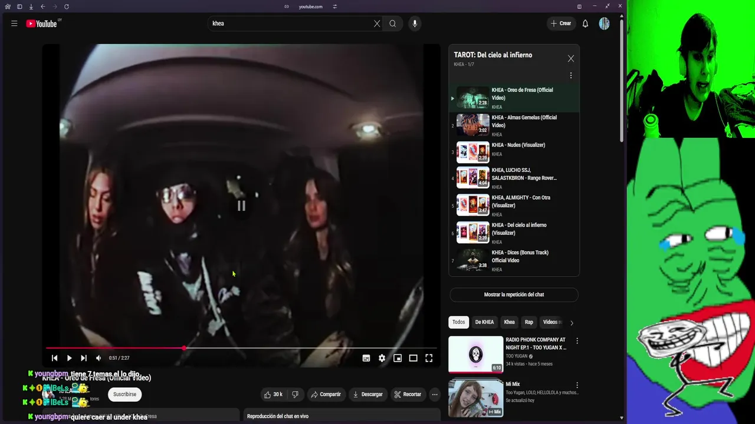
Task: Select the Khea filter chip
Action: (509, 322)
